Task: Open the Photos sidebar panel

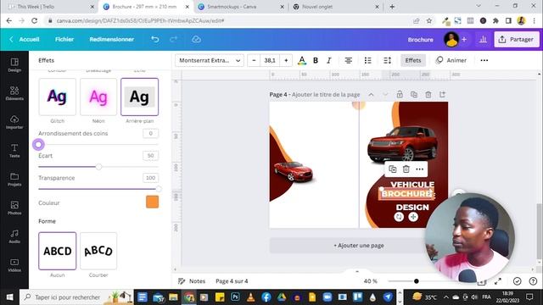Action: (14, 208)
